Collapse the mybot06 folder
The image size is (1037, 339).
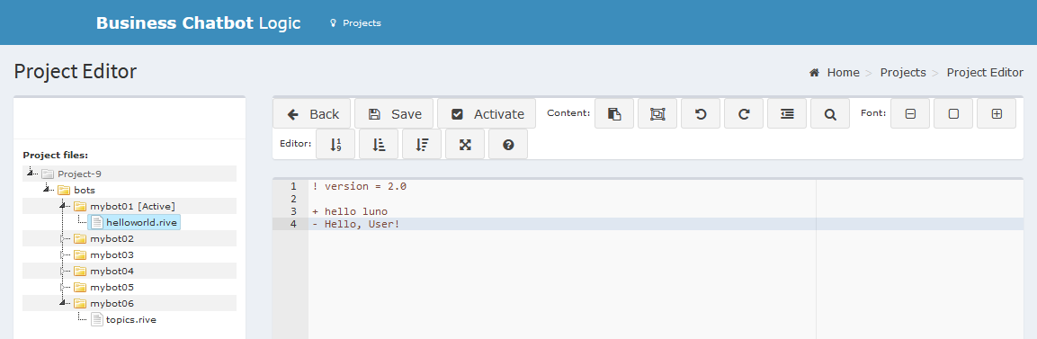coord(63,303)
